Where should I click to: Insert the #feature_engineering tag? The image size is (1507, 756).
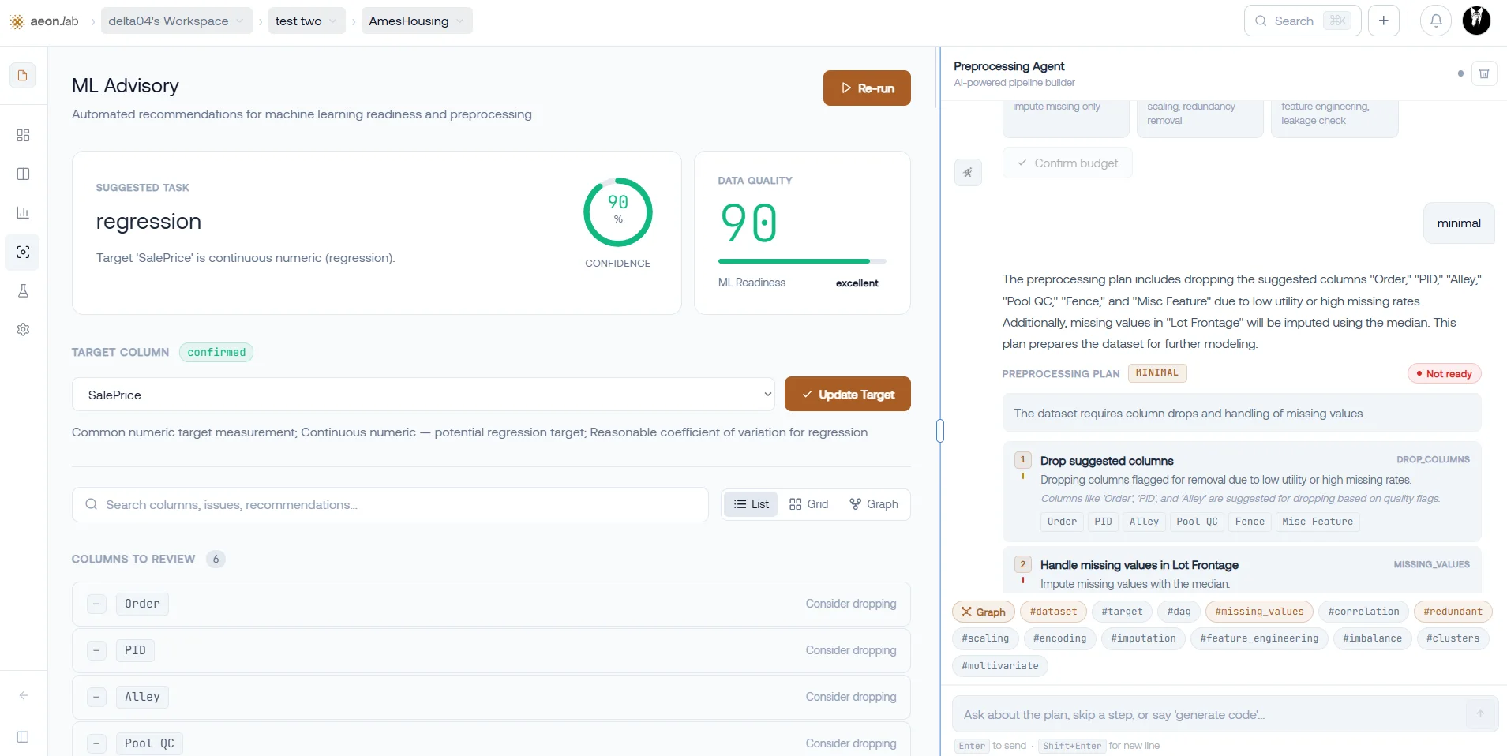[1259, 638]
